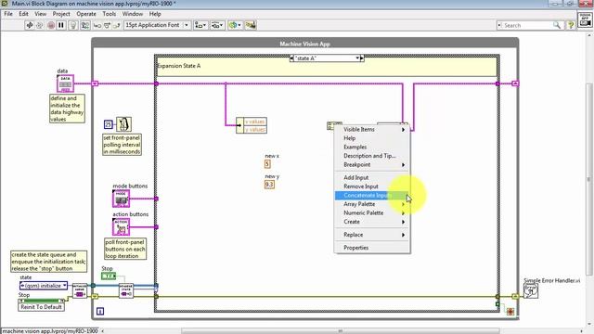Click the Pause toolbar button
Viewport: 594px width, 334px height.
(x=61, y=25)
